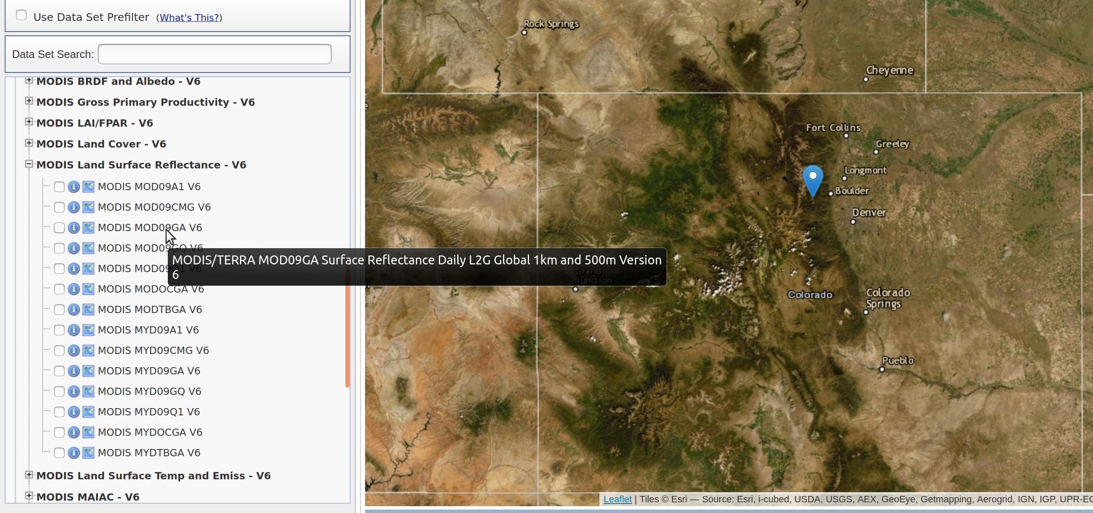Enable the Use Data Set Prefilter checkbox

pyautogui.click(x=21, y=15)
